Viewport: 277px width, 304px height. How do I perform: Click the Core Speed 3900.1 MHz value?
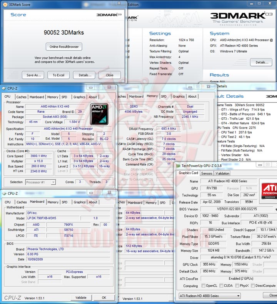38,156
